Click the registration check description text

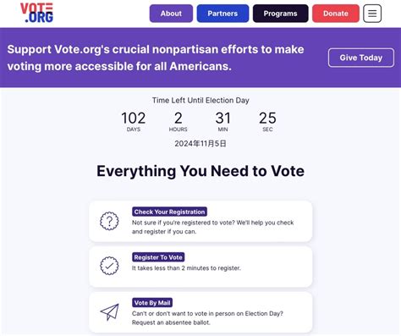(212, 227)
